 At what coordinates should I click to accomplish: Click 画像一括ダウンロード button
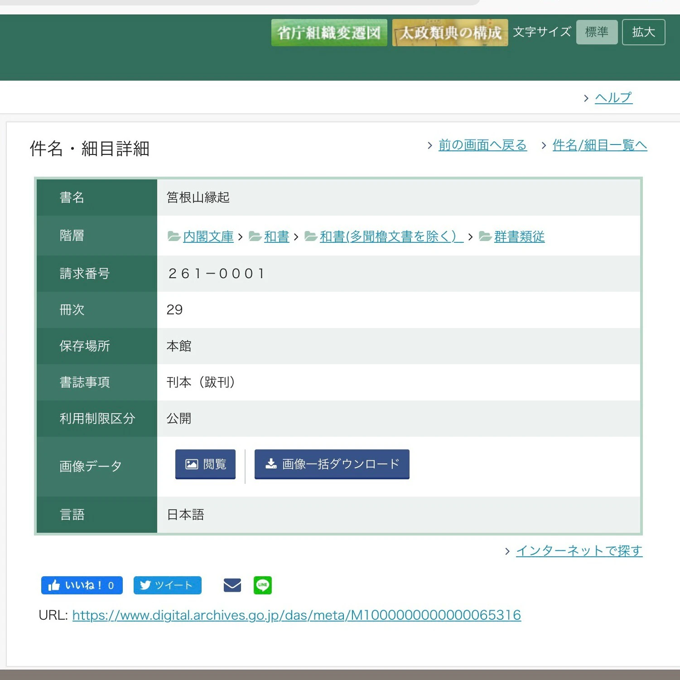click(x=332, y=464)
